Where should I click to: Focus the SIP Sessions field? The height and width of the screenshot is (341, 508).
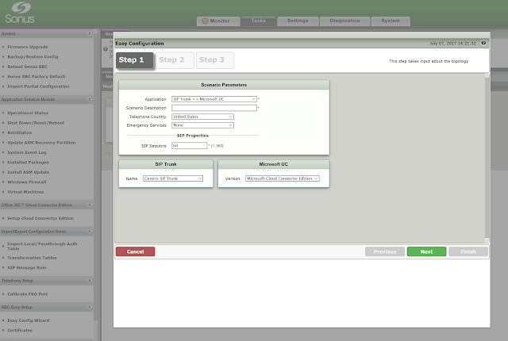coord(189,146)
